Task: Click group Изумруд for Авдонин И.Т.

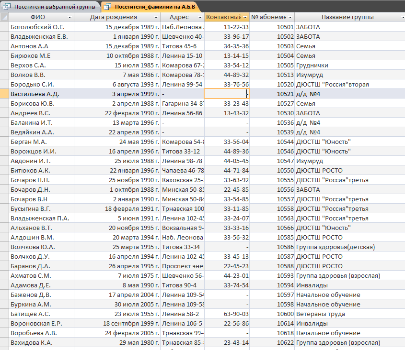Action: click(350, 161)
